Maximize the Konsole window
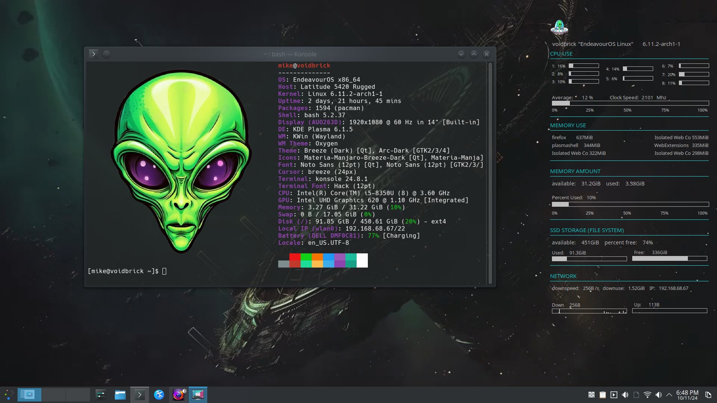This screenshot has width=717, height=403. click(474, 54)
